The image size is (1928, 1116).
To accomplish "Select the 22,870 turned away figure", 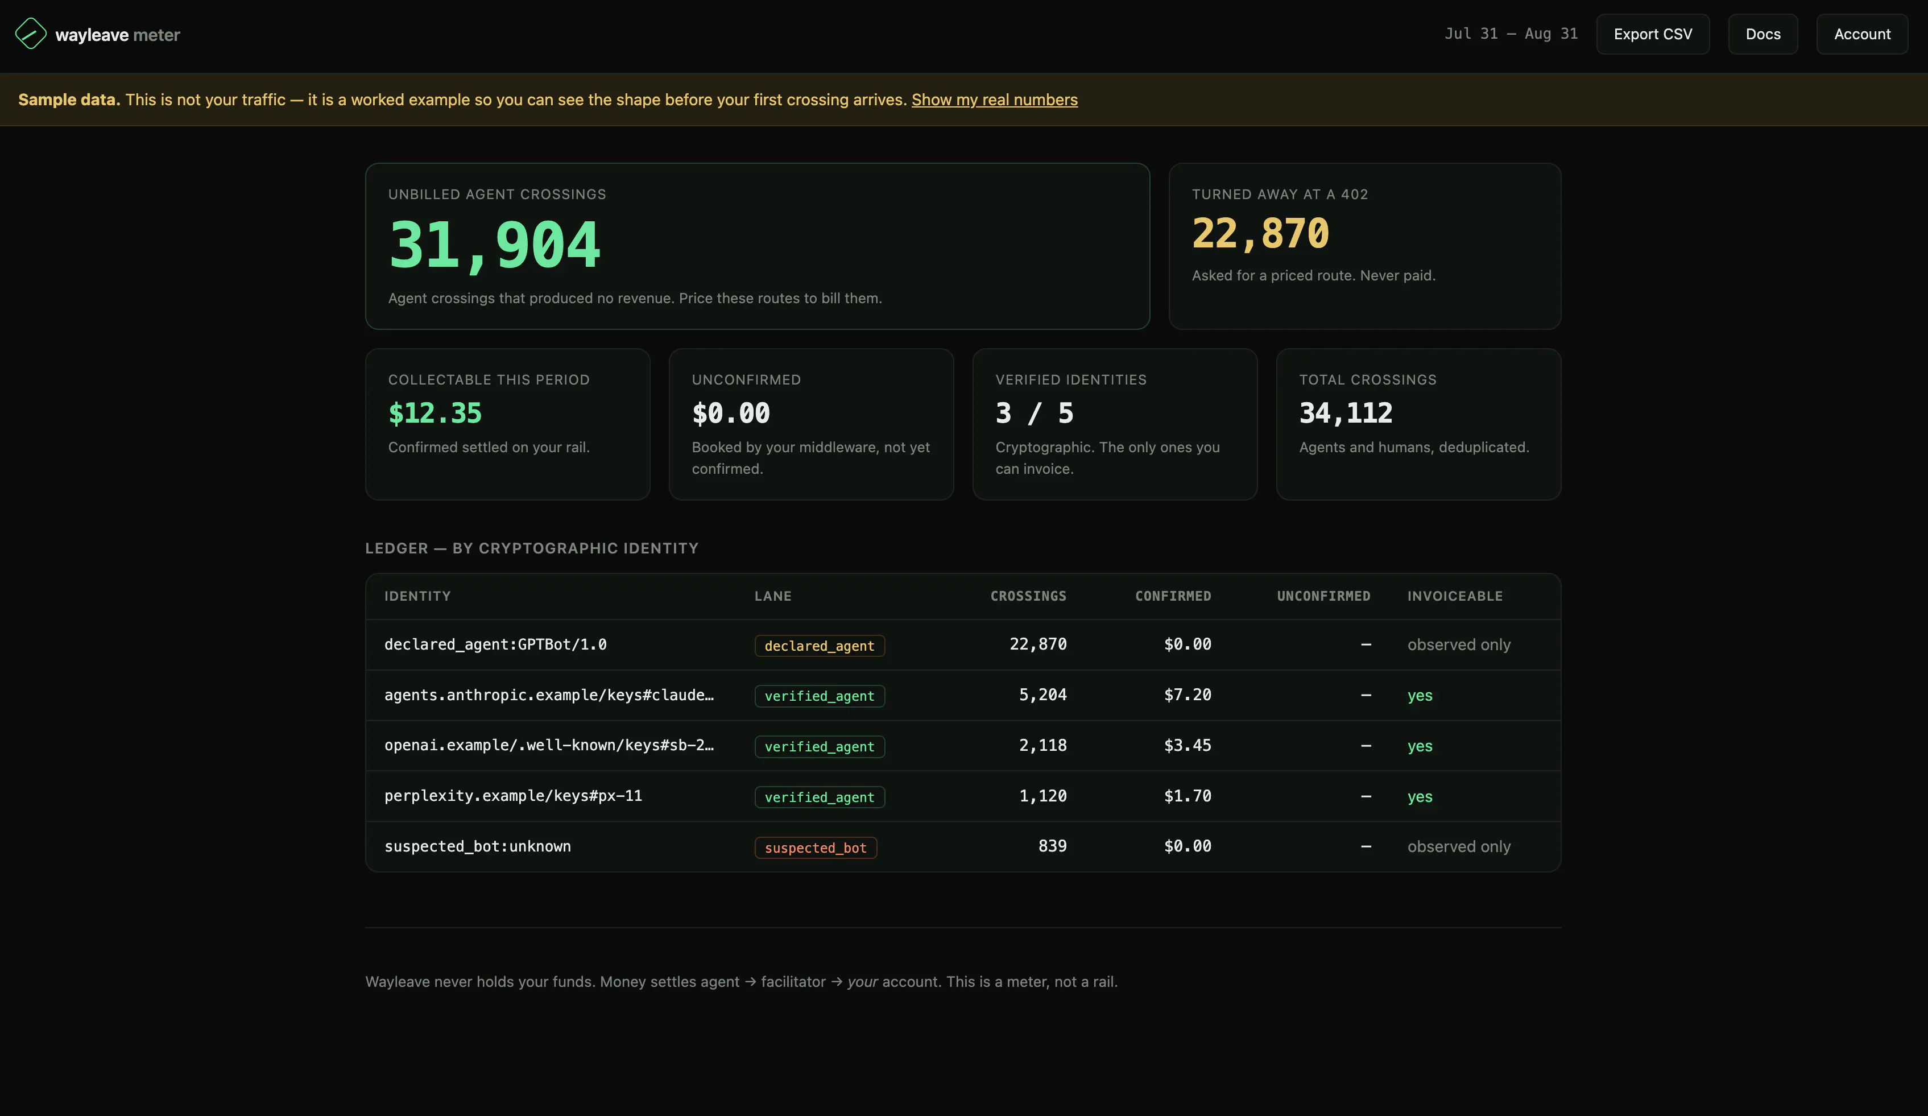I will coord(1260,233).
